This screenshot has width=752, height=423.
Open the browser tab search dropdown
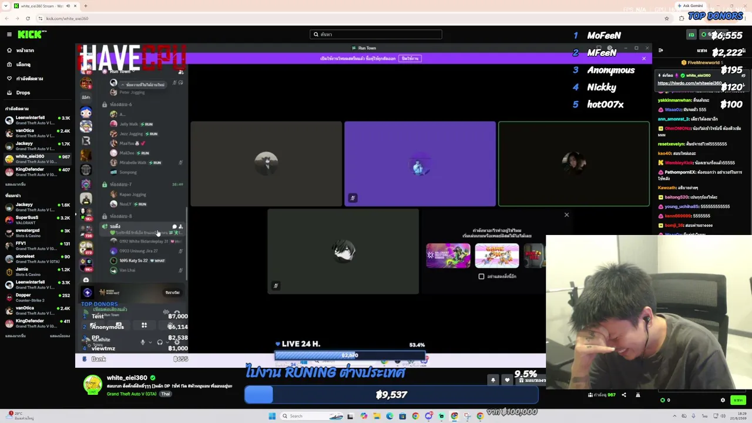[x=6, y=6]
